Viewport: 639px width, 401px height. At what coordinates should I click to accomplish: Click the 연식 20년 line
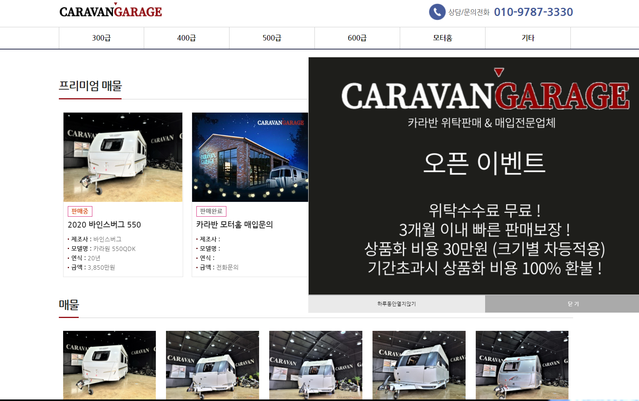(84, 258)
